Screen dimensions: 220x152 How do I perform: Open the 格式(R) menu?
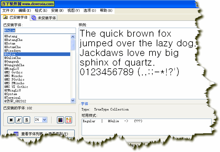pyautogui.click(x=41, y=11)
